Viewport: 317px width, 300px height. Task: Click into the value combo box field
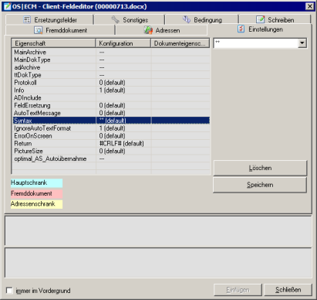click(x=256, y=43)
